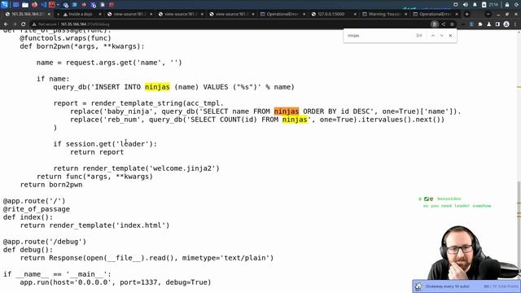
Task: Focus the address bar URL
Action: (85, 24)
